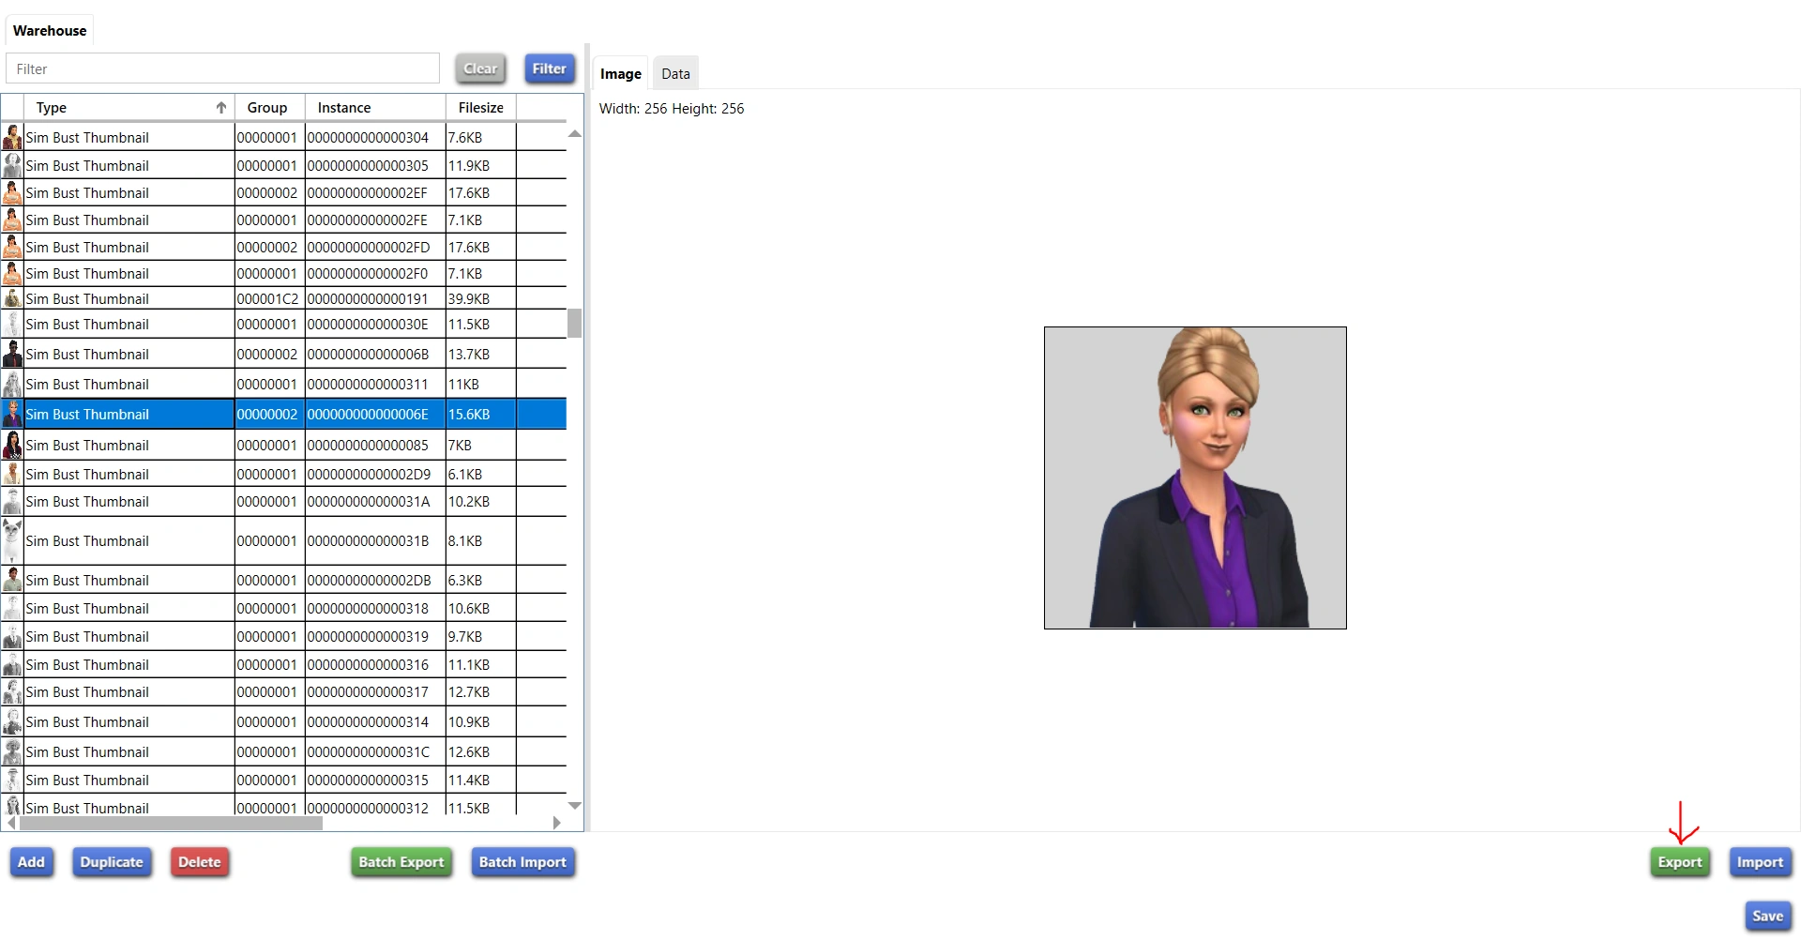Click thumbnail icon for instance 0000000000000316
The height and width of the screenshot is (940, 1801).
click(12, 664)
